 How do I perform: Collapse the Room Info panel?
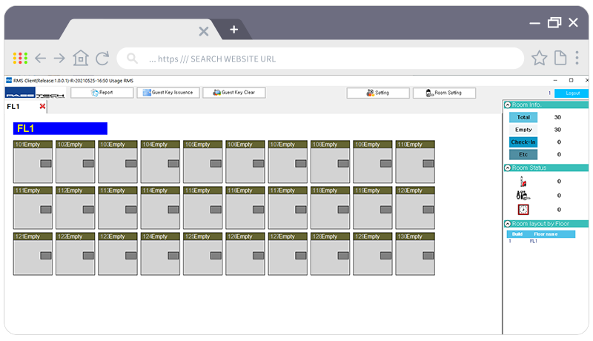pos(508,105)
